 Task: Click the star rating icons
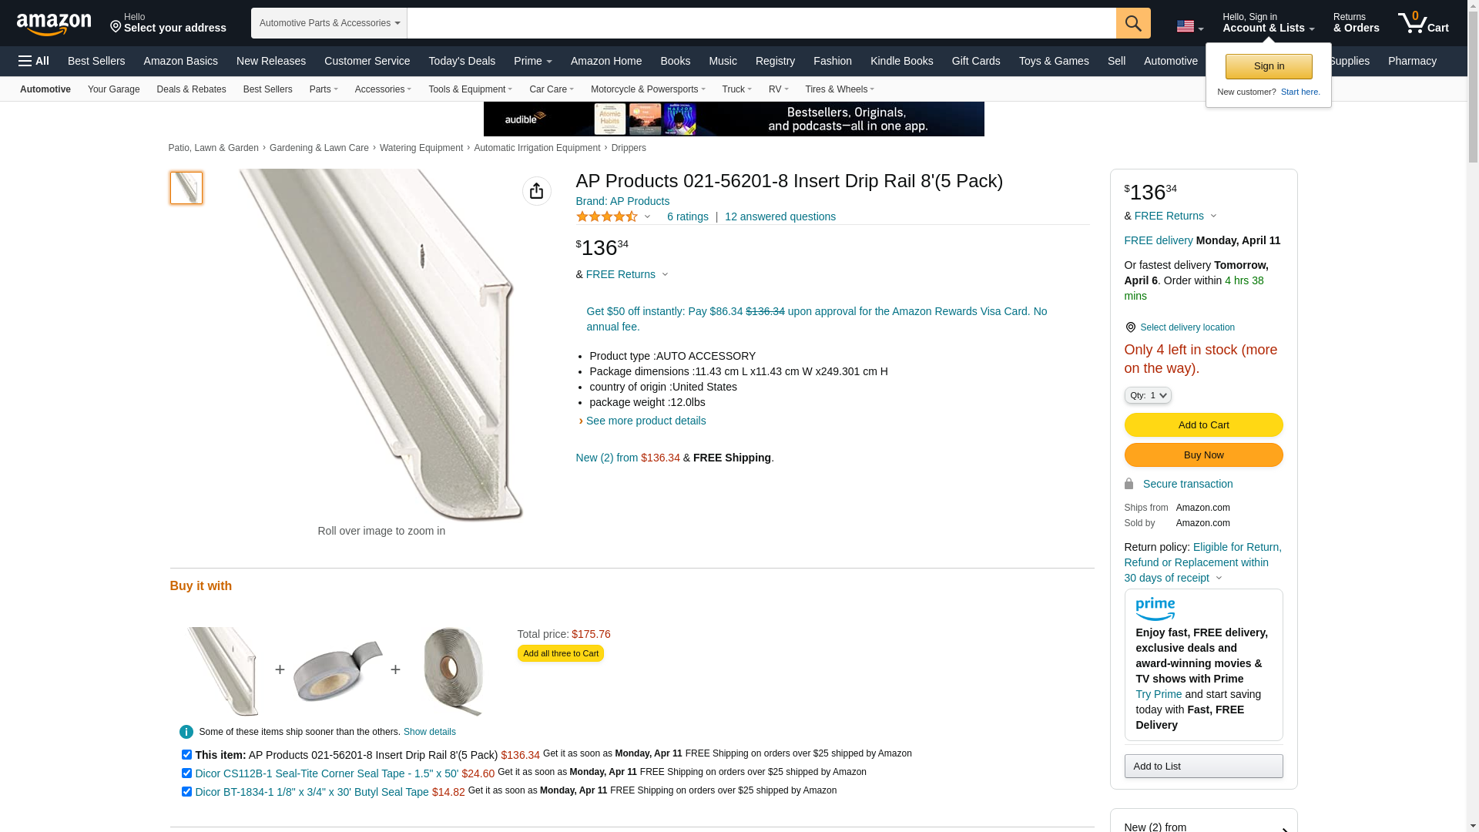tap(607, 217)
